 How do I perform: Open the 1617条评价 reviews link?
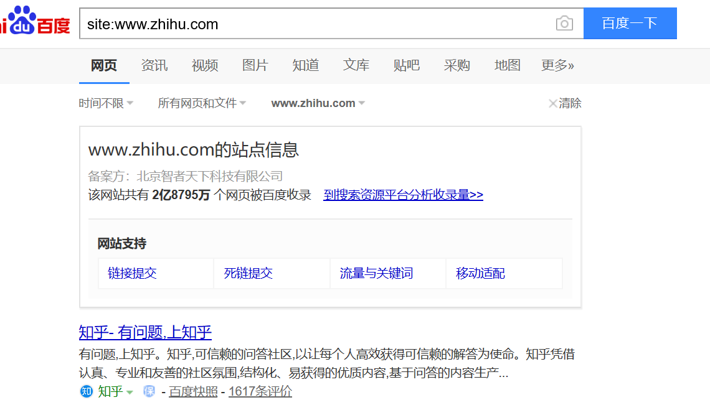pyautogui.click(x=260, y=391)
